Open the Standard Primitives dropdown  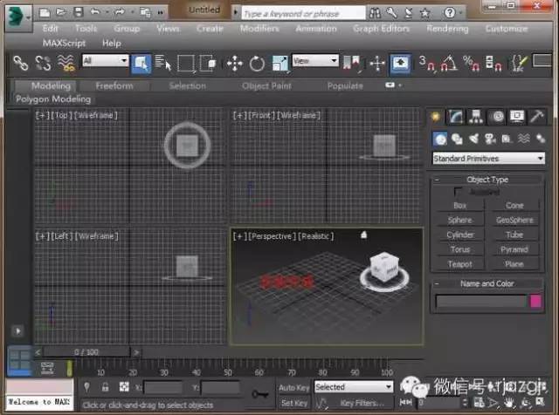tap(488, 159)
